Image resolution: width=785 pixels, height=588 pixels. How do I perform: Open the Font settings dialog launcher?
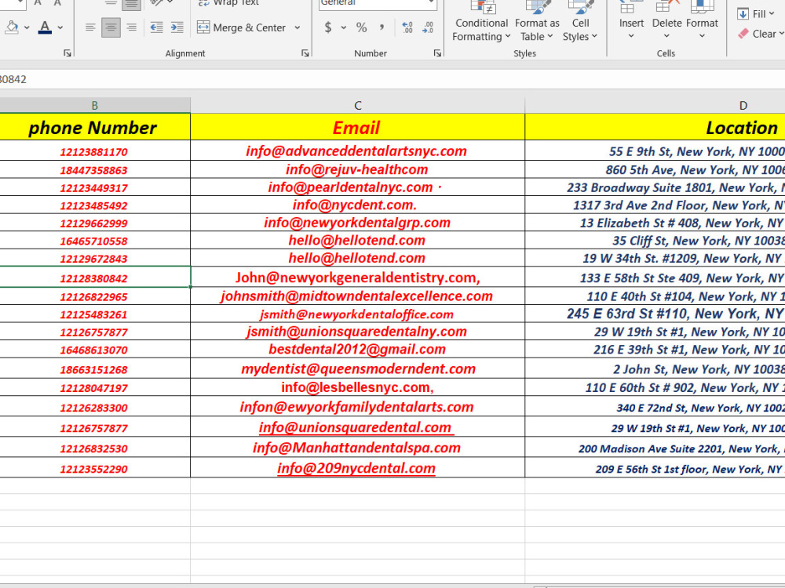coord(68,53)
